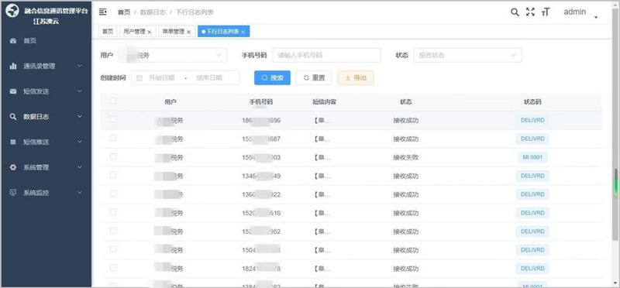620x288 pixels.
Task: Close the 菜单管理 tab with its X
Action: (188, 32)
